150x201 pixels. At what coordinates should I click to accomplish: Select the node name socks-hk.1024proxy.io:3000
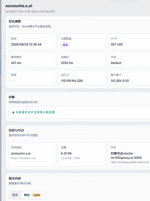click(x=126, y=156)
